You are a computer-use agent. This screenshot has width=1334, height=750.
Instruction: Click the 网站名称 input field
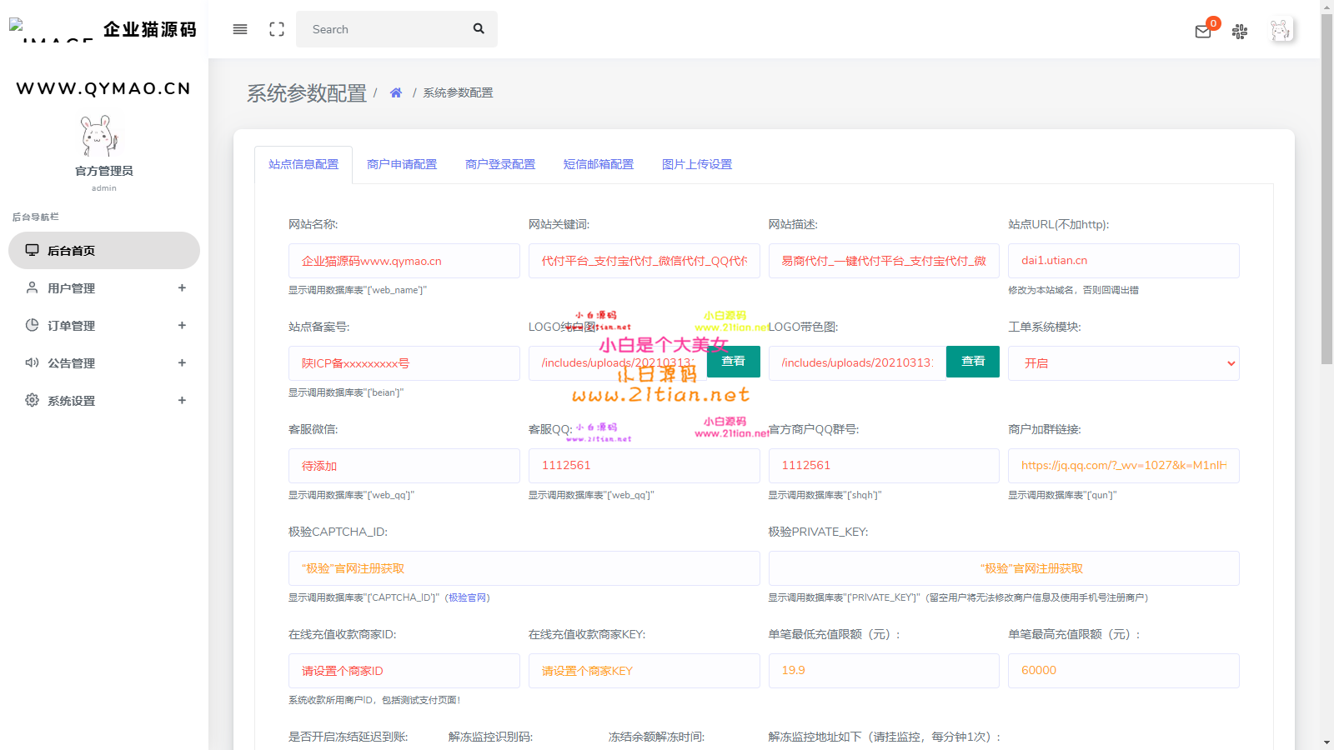(x=404, y=261)
